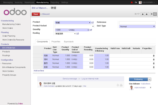Click Manufacturing Efficiency 1.00 in 兽药 row
Image resolution: width=158 pixels, height=105 pixels.
click(x=102, y=63)
